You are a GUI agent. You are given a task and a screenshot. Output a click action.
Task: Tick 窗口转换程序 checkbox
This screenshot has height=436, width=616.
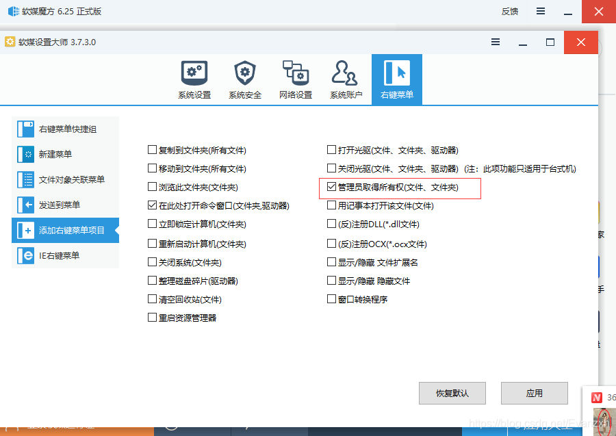pos(331,299)
